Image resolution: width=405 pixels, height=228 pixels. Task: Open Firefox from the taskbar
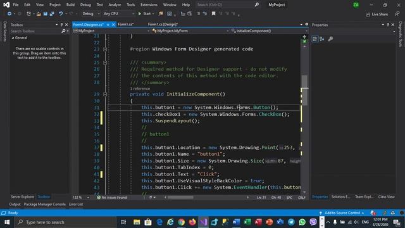pos(192,222)
